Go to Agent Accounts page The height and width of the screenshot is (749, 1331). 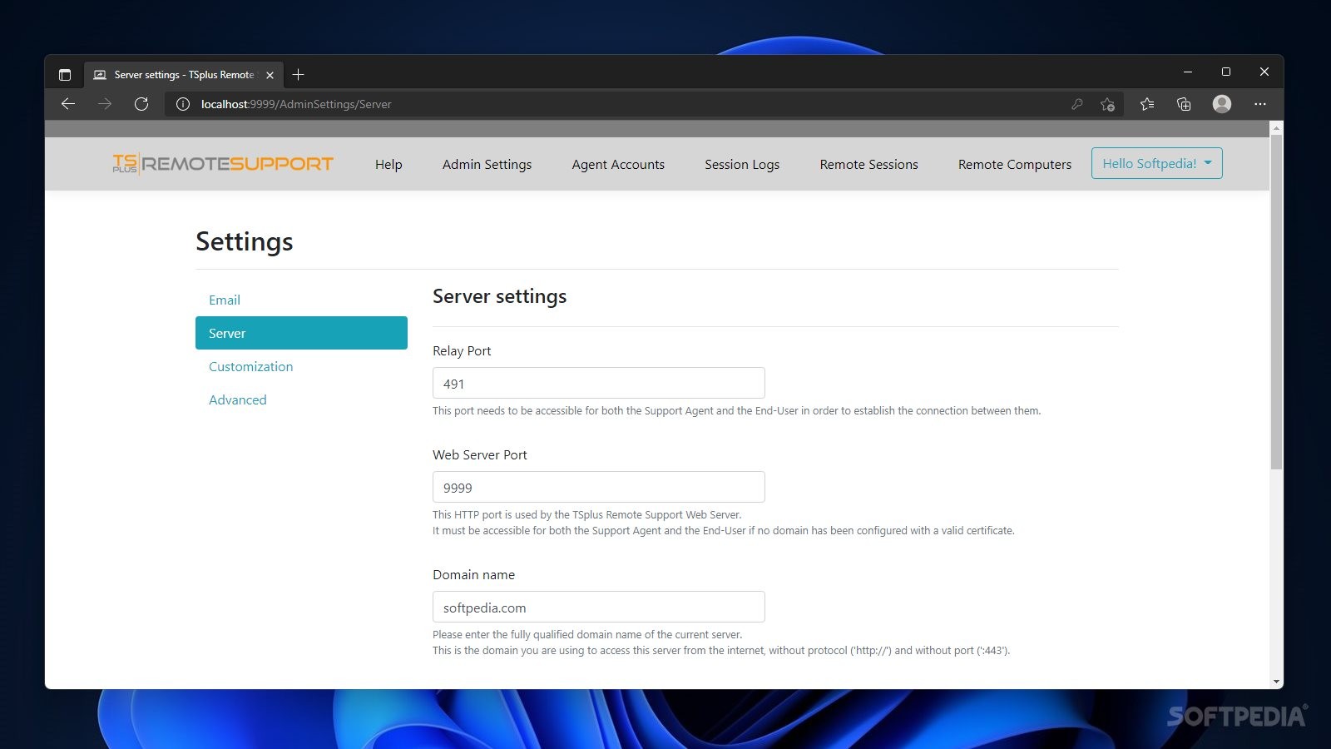(618, 164)
